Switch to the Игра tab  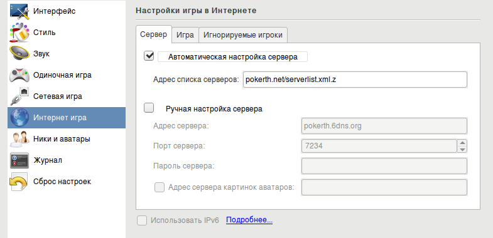pyautogui.click(x=185, y=35)
